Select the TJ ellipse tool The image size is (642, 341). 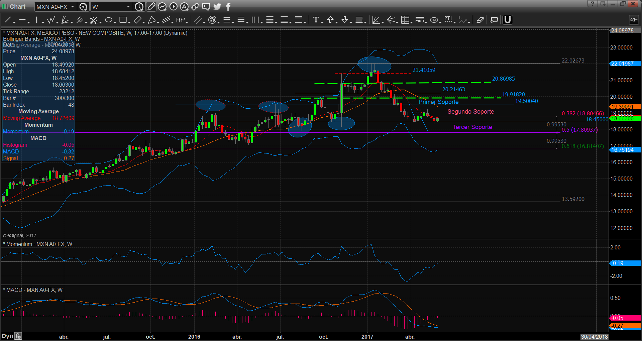click(x=434, y=20)
